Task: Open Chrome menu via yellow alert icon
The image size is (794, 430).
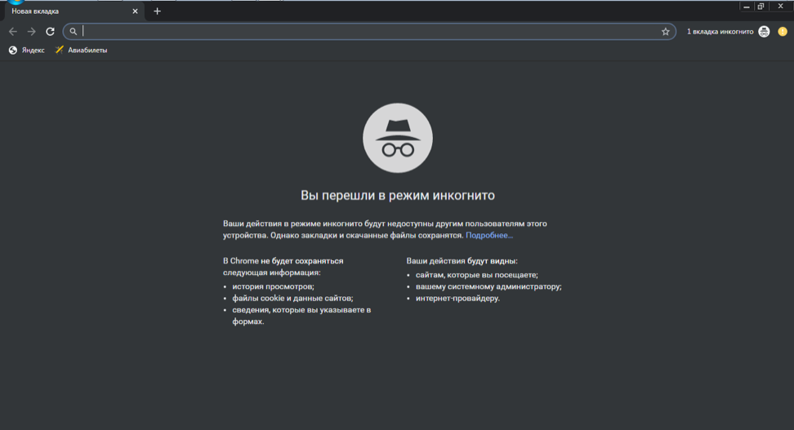Action: point(782,32)
